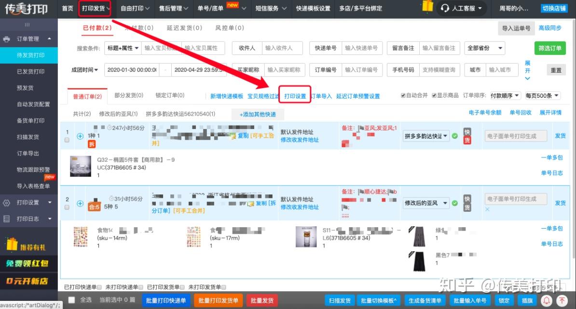
Task: Click the 打印设置 link
Action: [295, 96]
